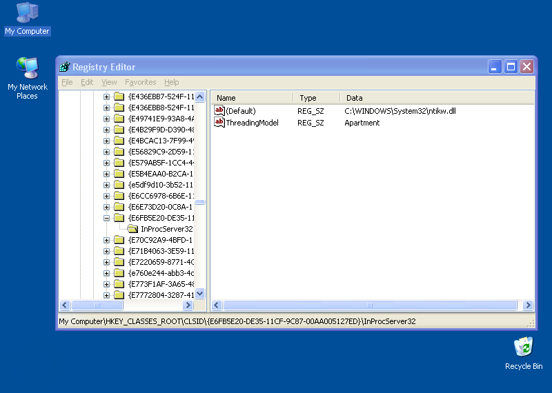Expand the {E70C92A9-4BFD key
Screen dimensions: 552x393
tap(106, 241)
